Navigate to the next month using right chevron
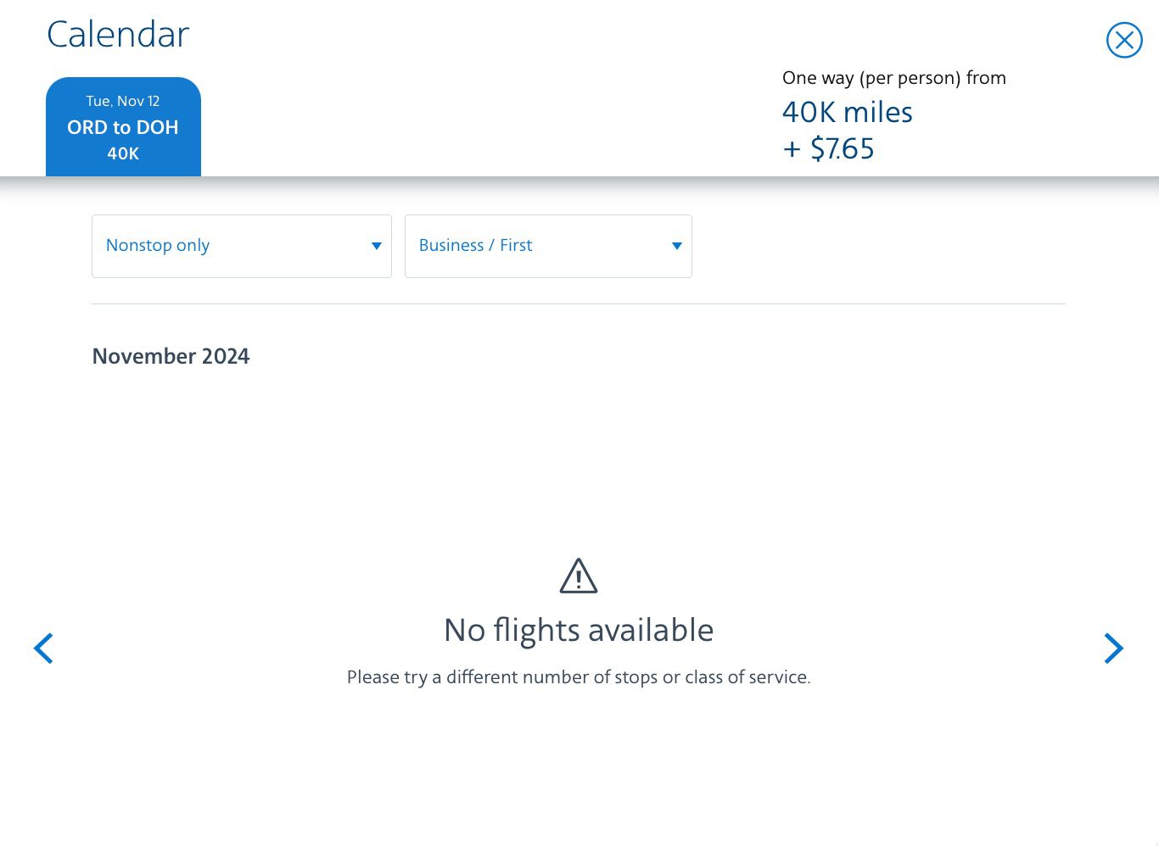This screenshot has width=1159, height=846. tap(1114, 648)
